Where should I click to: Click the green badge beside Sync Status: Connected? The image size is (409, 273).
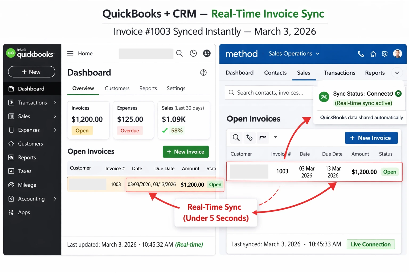click(398, 94)
